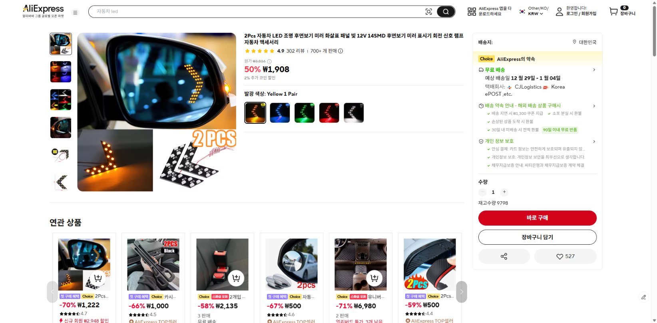
Task: Expand the 무료 배송 shipping details chevron
Action: (x=594, y=70)
